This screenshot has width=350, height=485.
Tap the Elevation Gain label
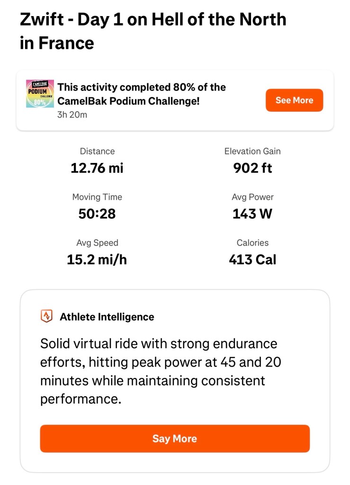252,152
